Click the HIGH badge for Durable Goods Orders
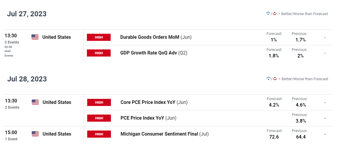Image resolution: width=342 pixels, height=156 pixels. pos(99,37)
